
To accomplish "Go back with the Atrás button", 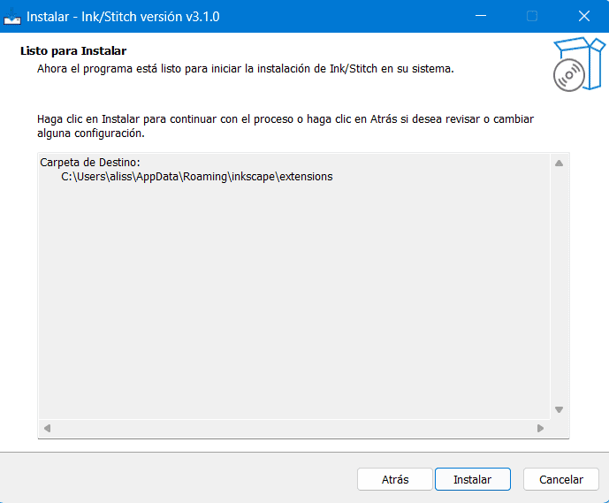I will point(394,479).
